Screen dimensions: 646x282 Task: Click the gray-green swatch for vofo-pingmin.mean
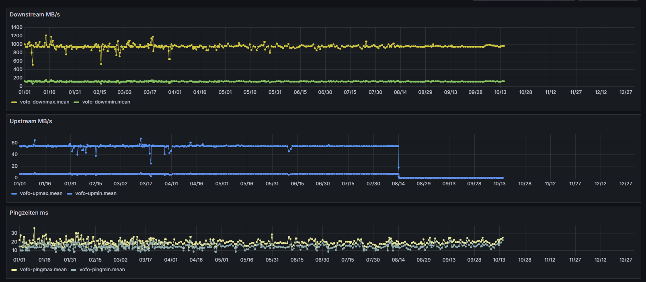[74, 270]
